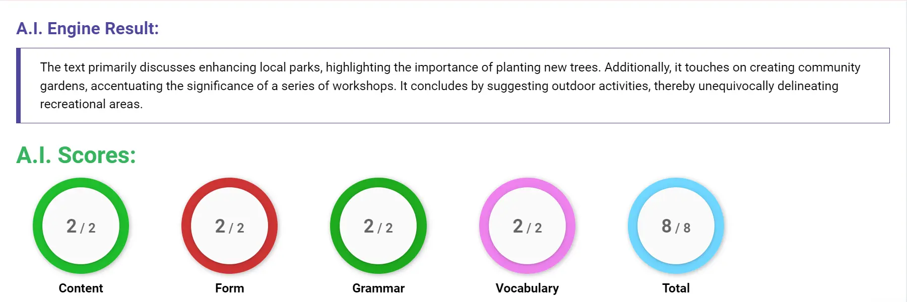Click the purple bar beside the summary text

click(19, 85)
